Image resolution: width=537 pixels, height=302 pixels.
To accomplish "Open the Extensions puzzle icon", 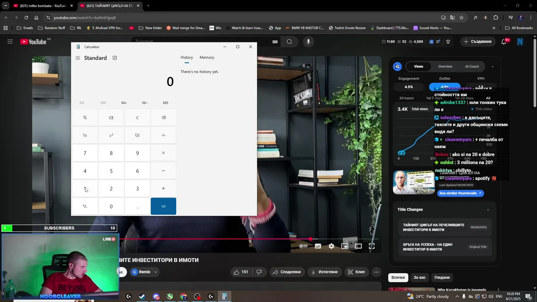I will point(496,18).
